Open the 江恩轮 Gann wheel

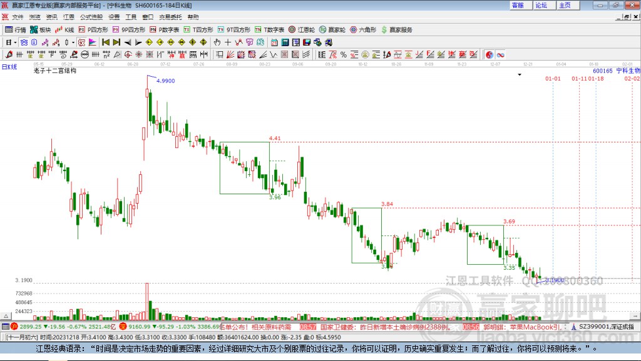point(302,29)
